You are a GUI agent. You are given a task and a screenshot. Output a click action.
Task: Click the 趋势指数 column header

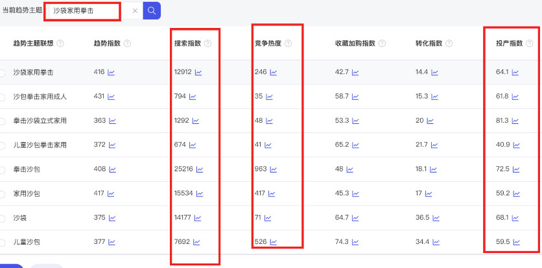[107, 43]
